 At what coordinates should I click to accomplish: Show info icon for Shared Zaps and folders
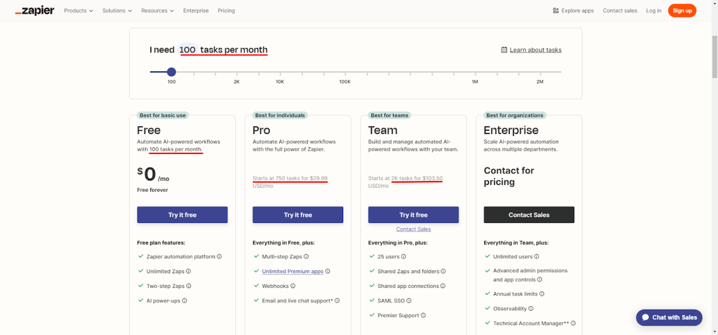tap(444, 271)
